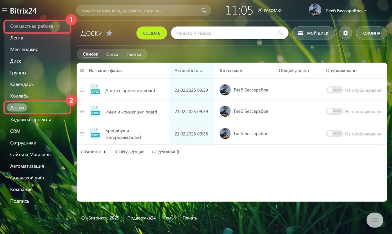
Task: Open Подпись in the left menu
Action: coord(20,201)
